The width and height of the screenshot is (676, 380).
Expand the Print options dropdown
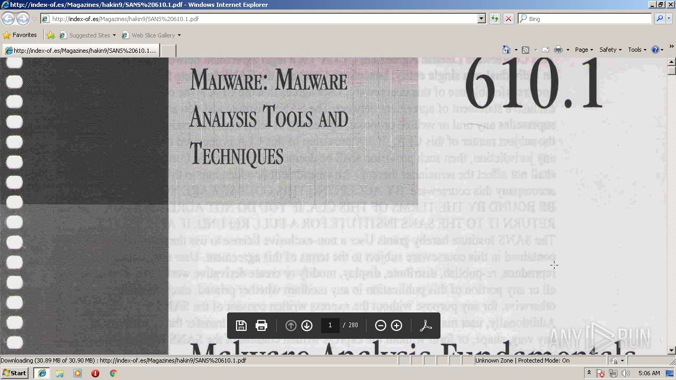pos(568,50)
